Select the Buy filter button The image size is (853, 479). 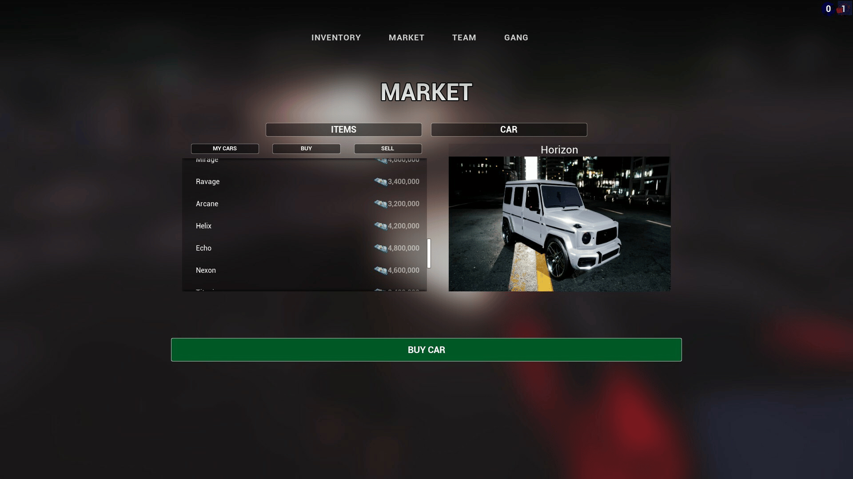(306, 149)
